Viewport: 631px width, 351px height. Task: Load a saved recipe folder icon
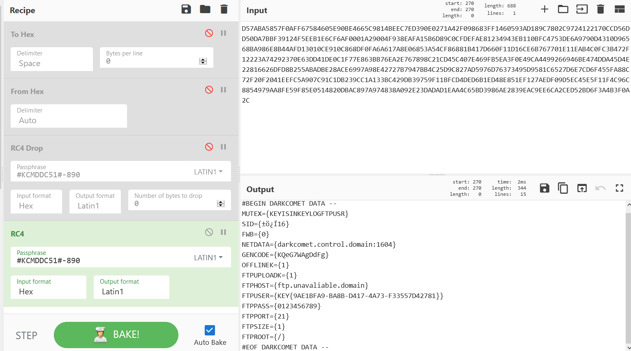[x=205, y=9]
